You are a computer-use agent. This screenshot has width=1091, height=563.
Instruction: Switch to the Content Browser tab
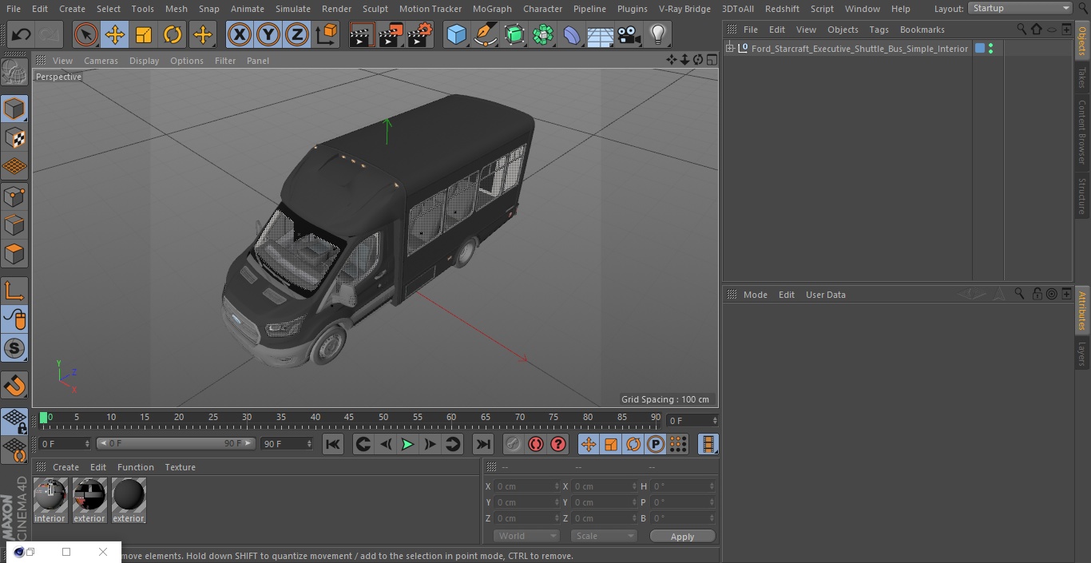[1082, 132]
